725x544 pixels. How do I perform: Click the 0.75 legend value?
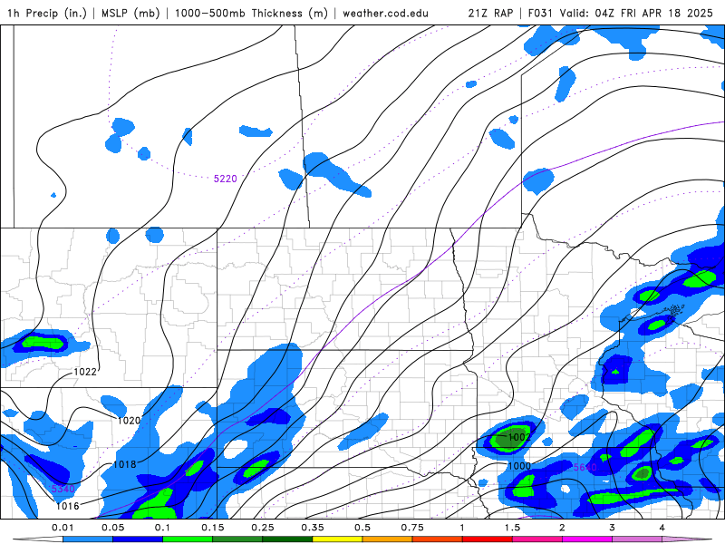412,528
